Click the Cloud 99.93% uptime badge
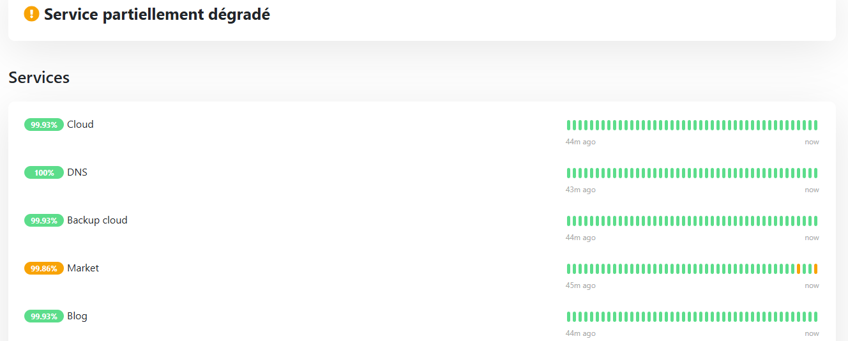 tap(44, 125)
